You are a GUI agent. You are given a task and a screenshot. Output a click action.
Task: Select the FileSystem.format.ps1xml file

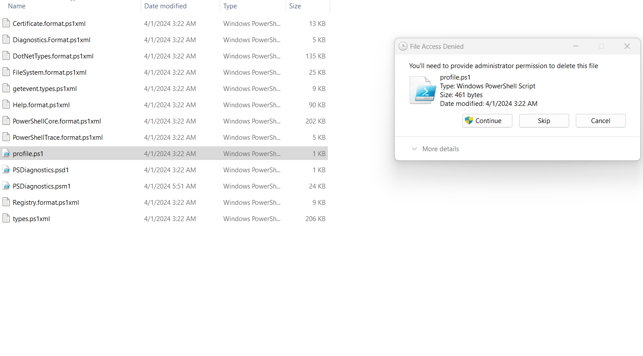coord(50,72)
